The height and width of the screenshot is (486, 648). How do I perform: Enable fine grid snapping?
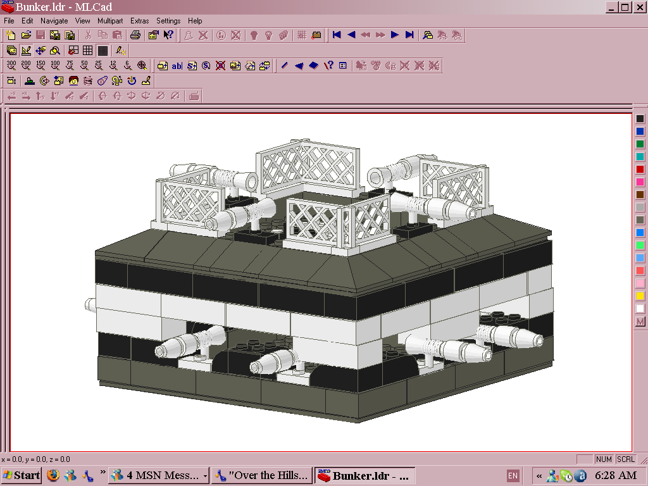click(x=103, y=51)
